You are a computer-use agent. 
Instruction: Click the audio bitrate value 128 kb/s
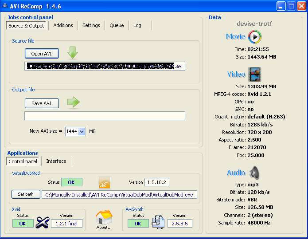click(258, 192)
